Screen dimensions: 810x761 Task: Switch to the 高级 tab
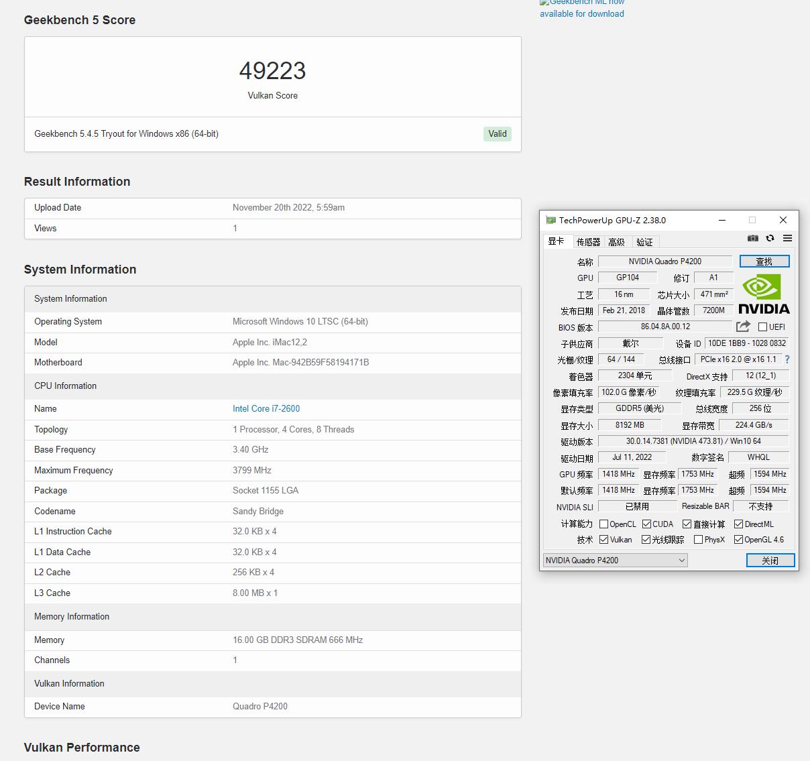[617, 242]
